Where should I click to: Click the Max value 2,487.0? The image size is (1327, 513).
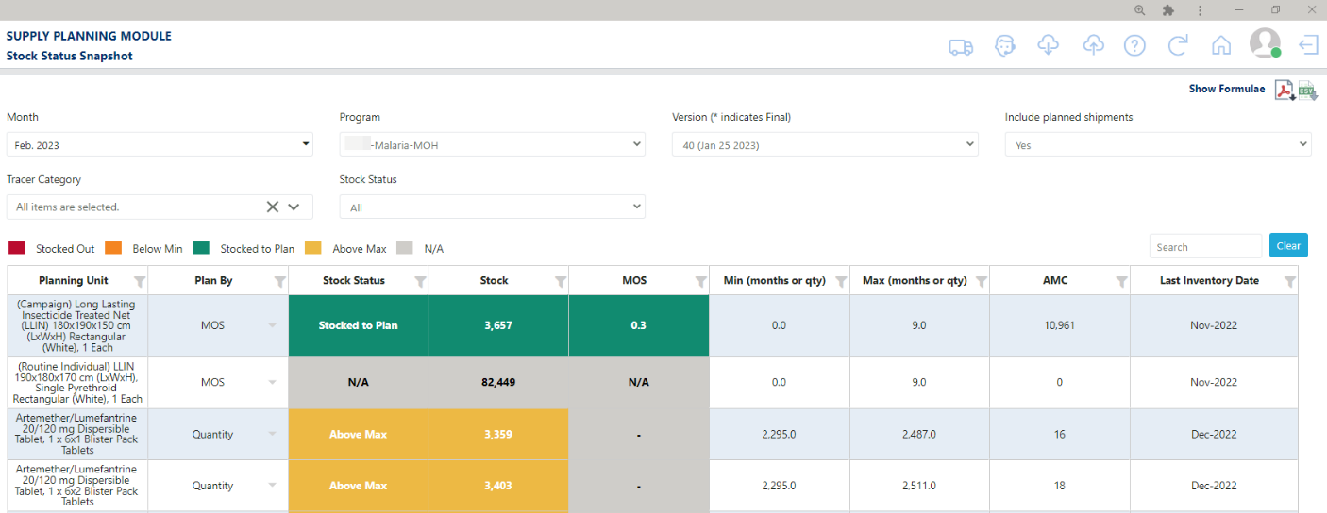[918, 434]
